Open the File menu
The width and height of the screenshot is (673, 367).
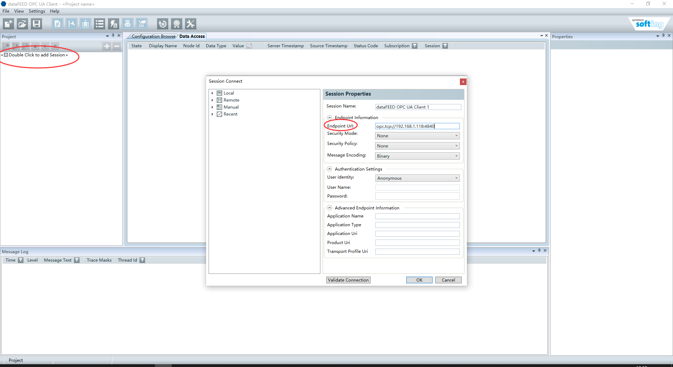click(x=6, y=11)
